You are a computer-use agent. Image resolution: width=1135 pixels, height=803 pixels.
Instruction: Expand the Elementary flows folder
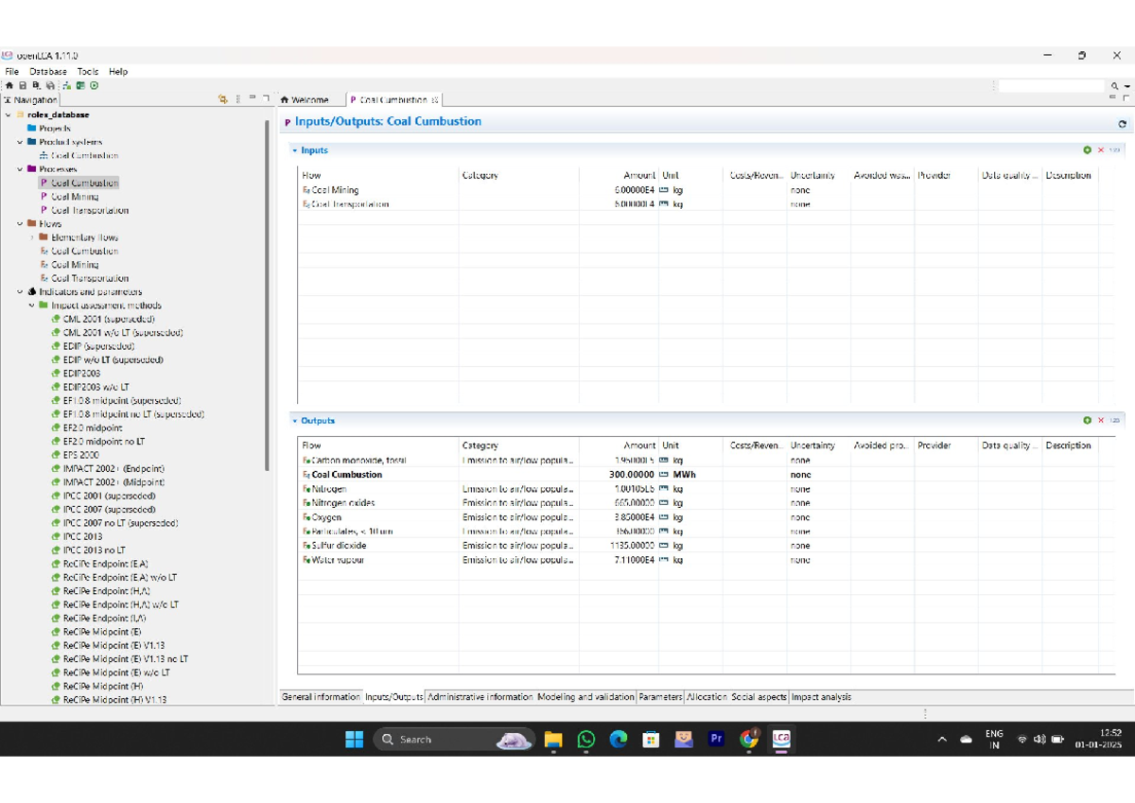[x=32, y=237]
